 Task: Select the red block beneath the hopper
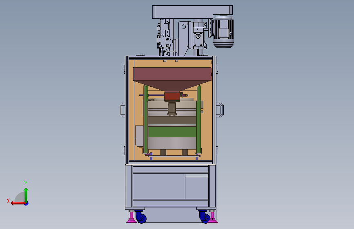click(172, 97)
